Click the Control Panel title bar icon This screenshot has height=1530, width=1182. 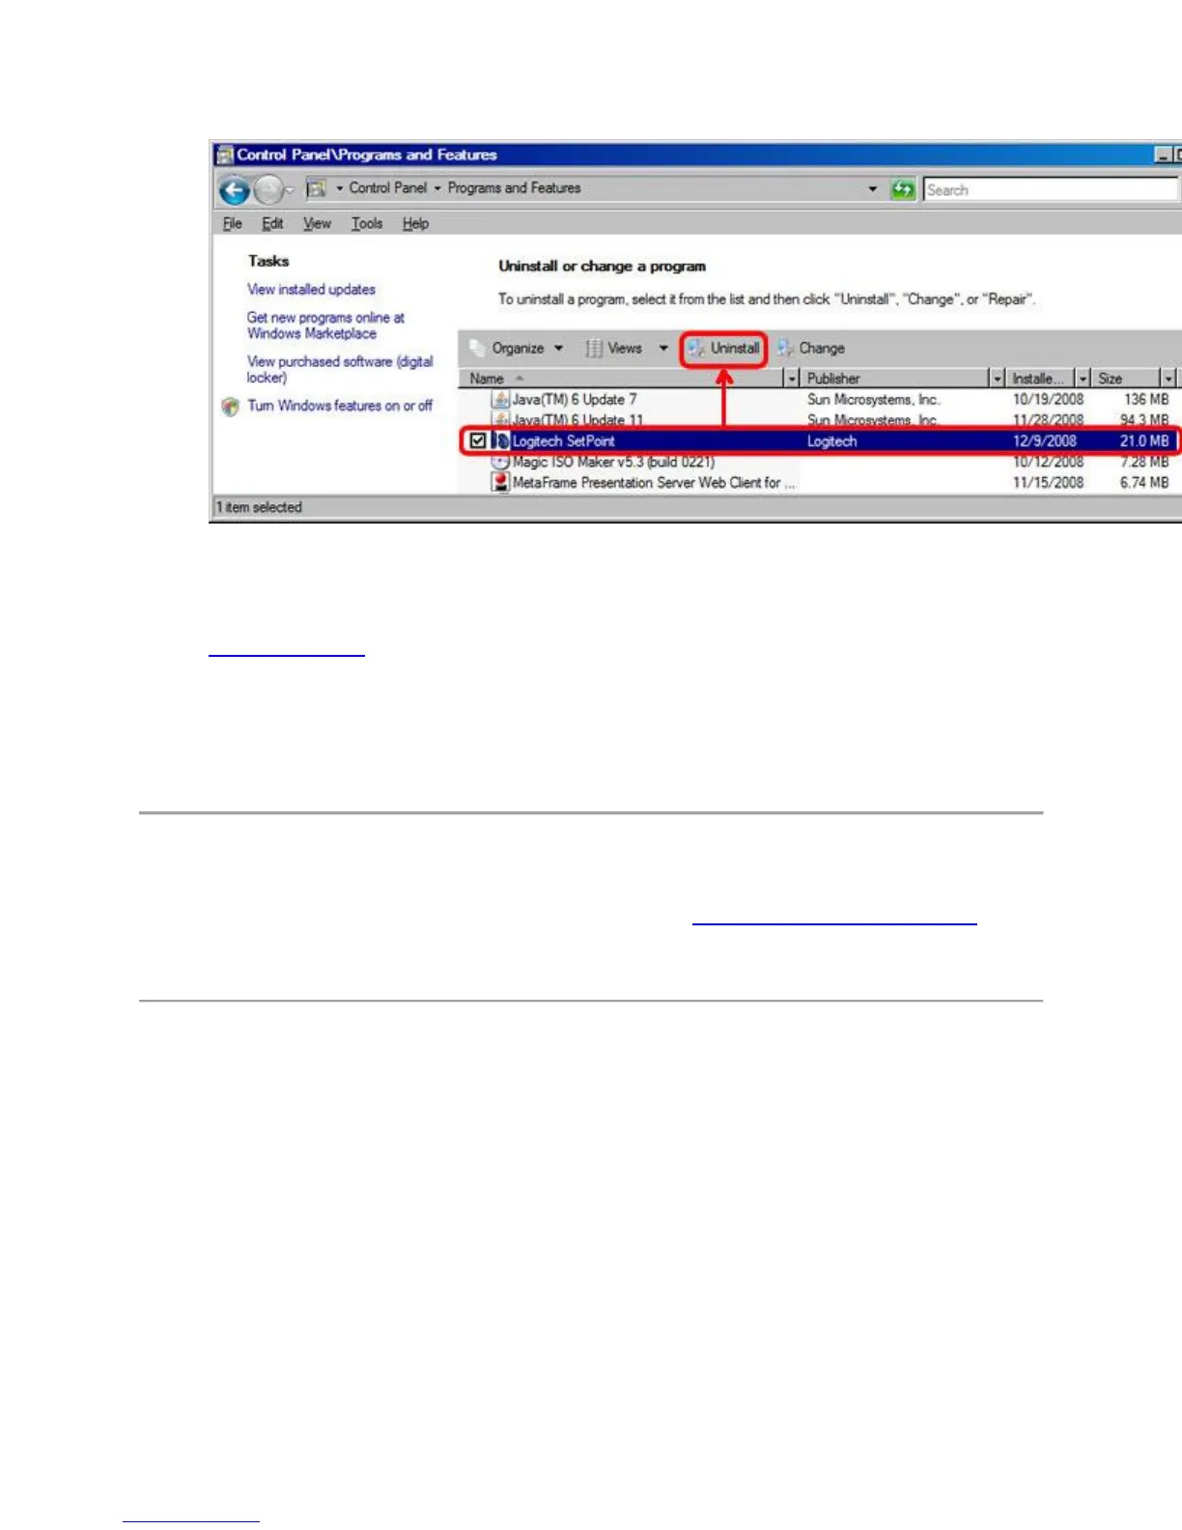225,155
